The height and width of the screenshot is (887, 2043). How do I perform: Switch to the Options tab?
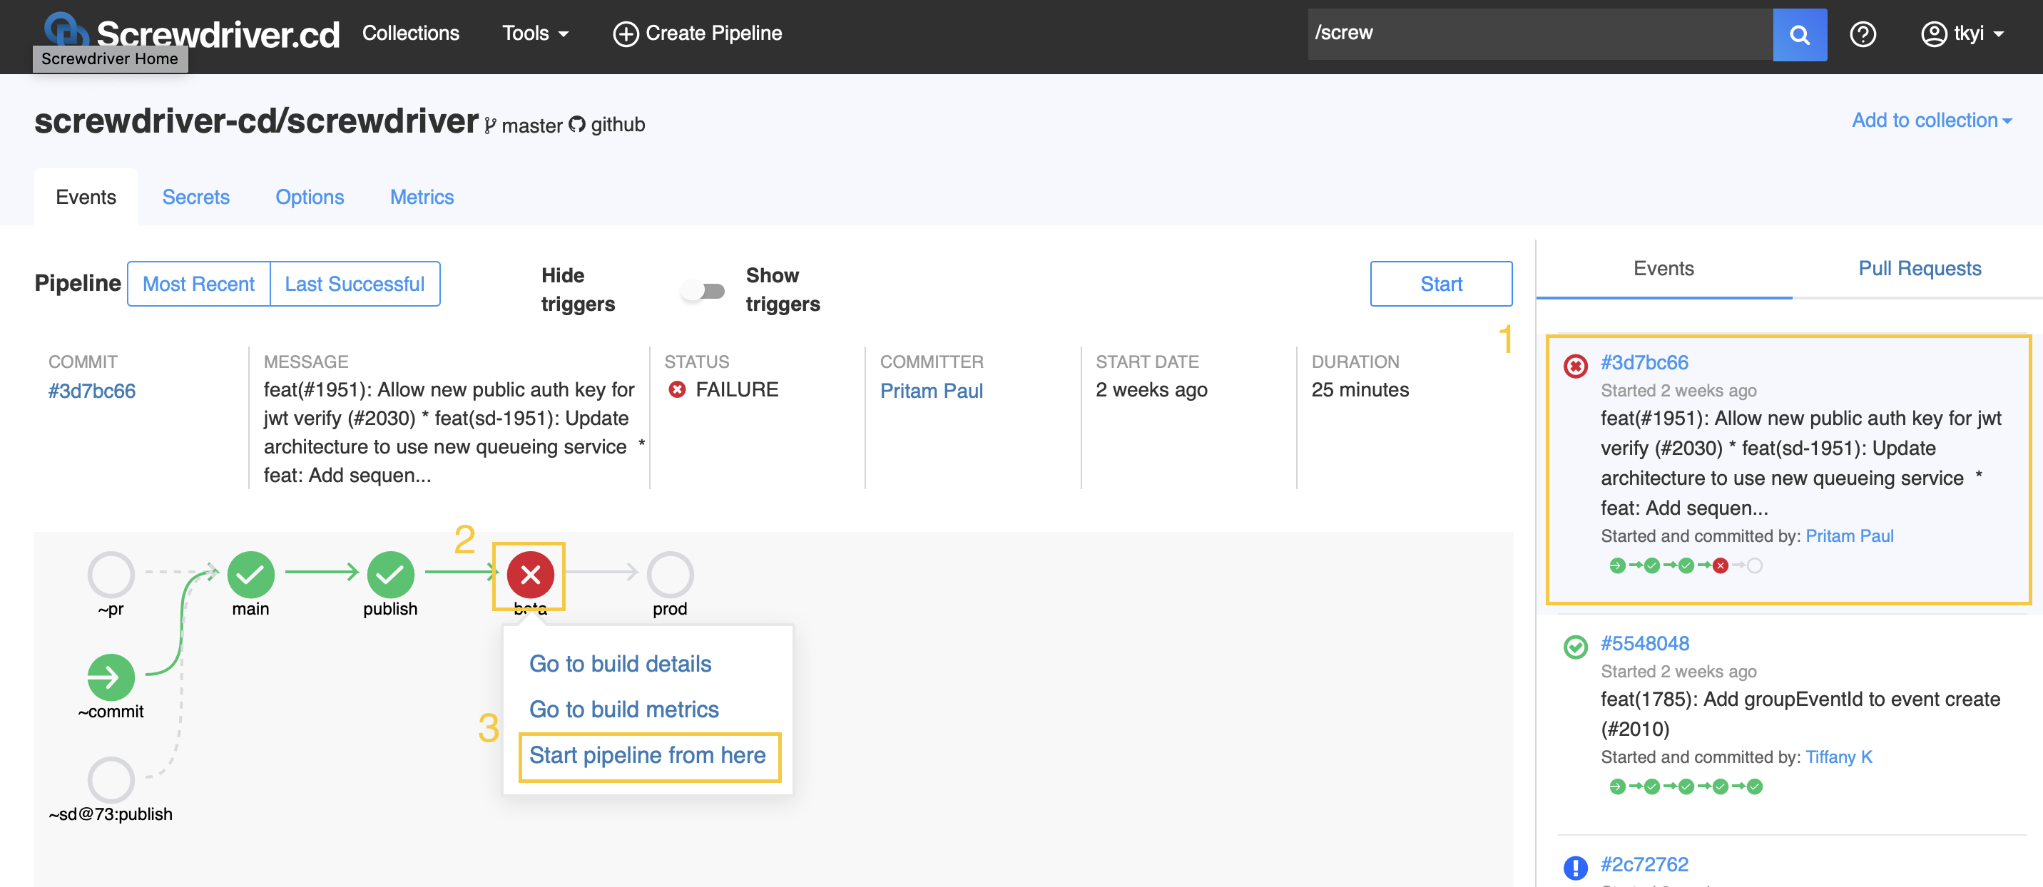[x=310, y=197]
